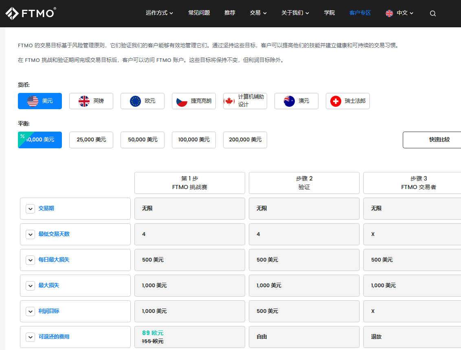Select 计算机辅助设计 currency option

click(x=245, y=101)
